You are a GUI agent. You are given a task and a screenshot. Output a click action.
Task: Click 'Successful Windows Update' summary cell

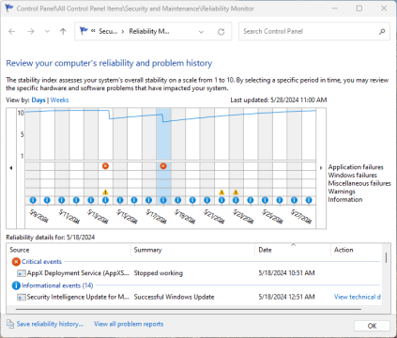click(x=175, y=297)
